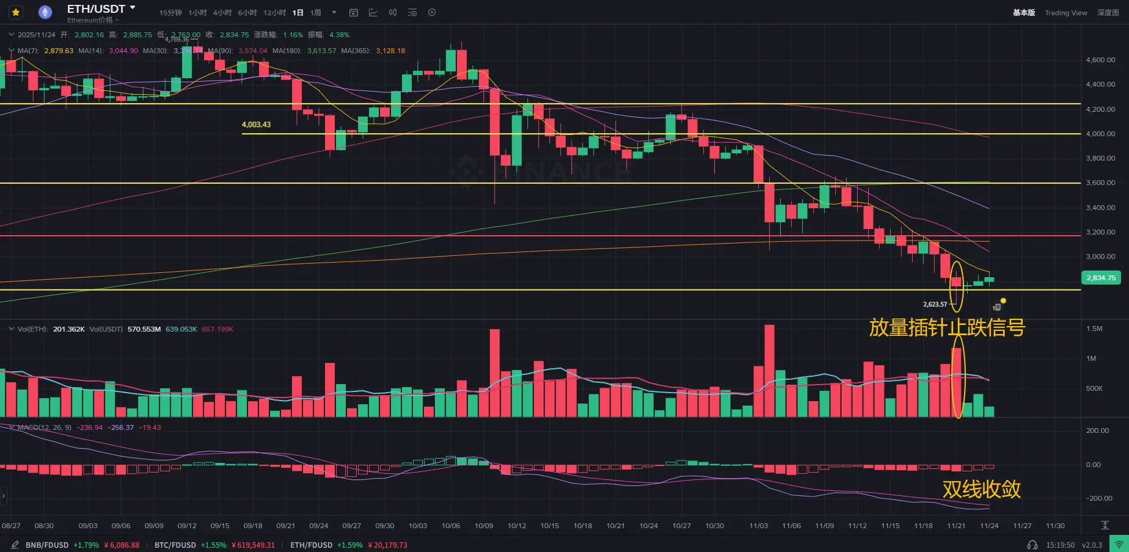Screen dimensions: 1129x552
Task: Collapse the MACD indicator legend
Action: tap(11, 427)
